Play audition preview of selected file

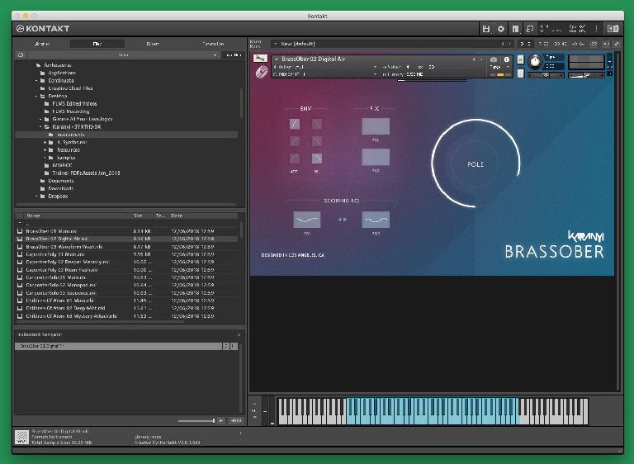[x=221, y=421]
